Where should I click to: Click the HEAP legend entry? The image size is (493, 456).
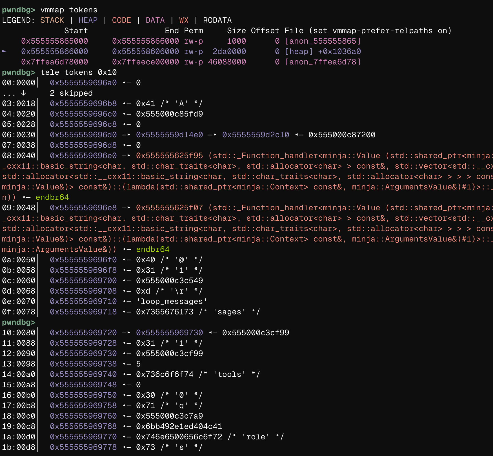tap(88, 20)
